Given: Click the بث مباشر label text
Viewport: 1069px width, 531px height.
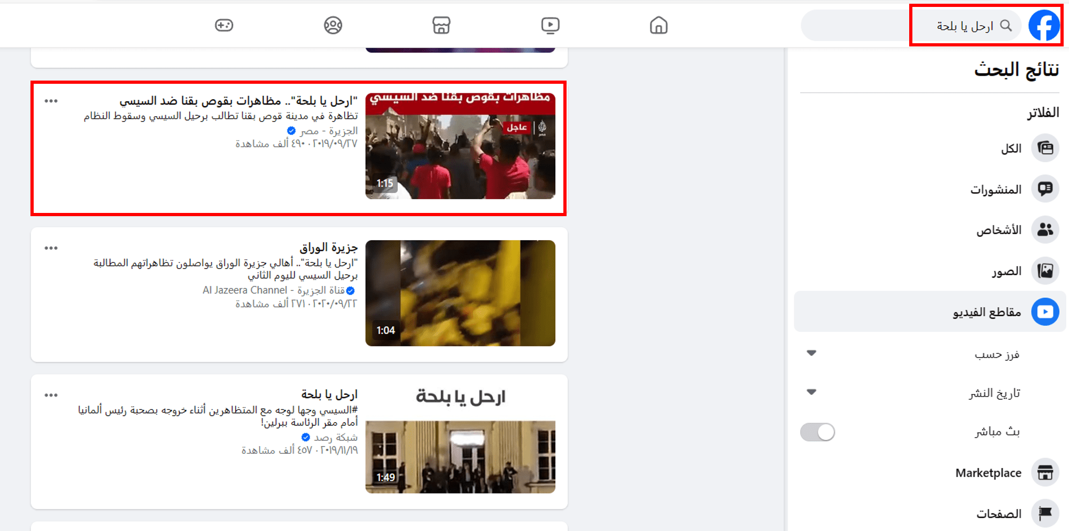Looking at the screenshot, I should point(997,432).
